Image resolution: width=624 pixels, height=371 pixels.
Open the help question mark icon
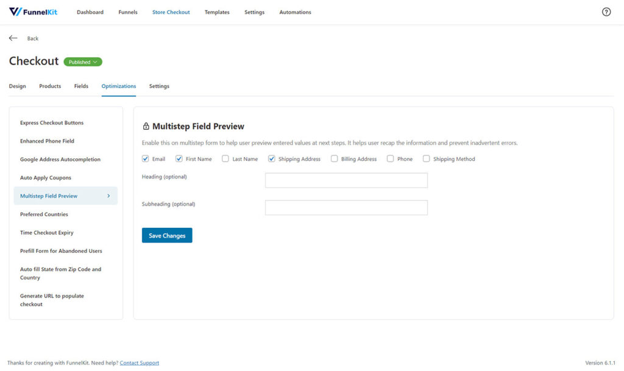tap(606, 12)
